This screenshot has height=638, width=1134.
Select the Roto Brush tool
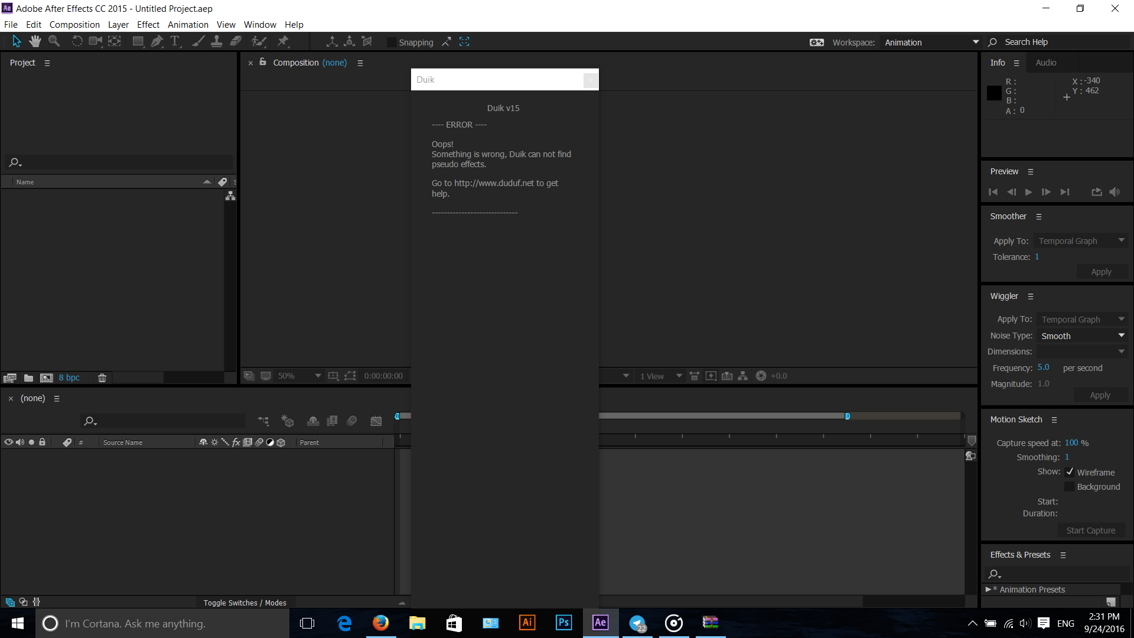tap(259, 41)
